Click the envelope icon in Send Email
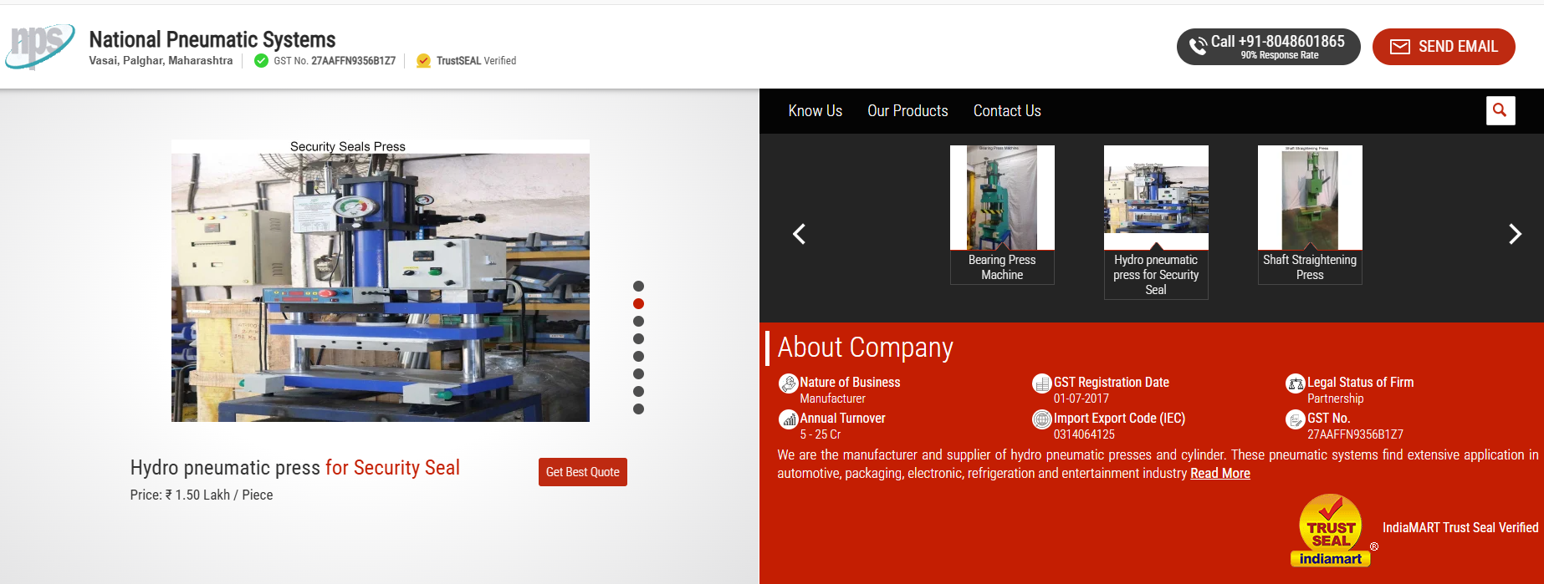 click(x=1400, y=47)
